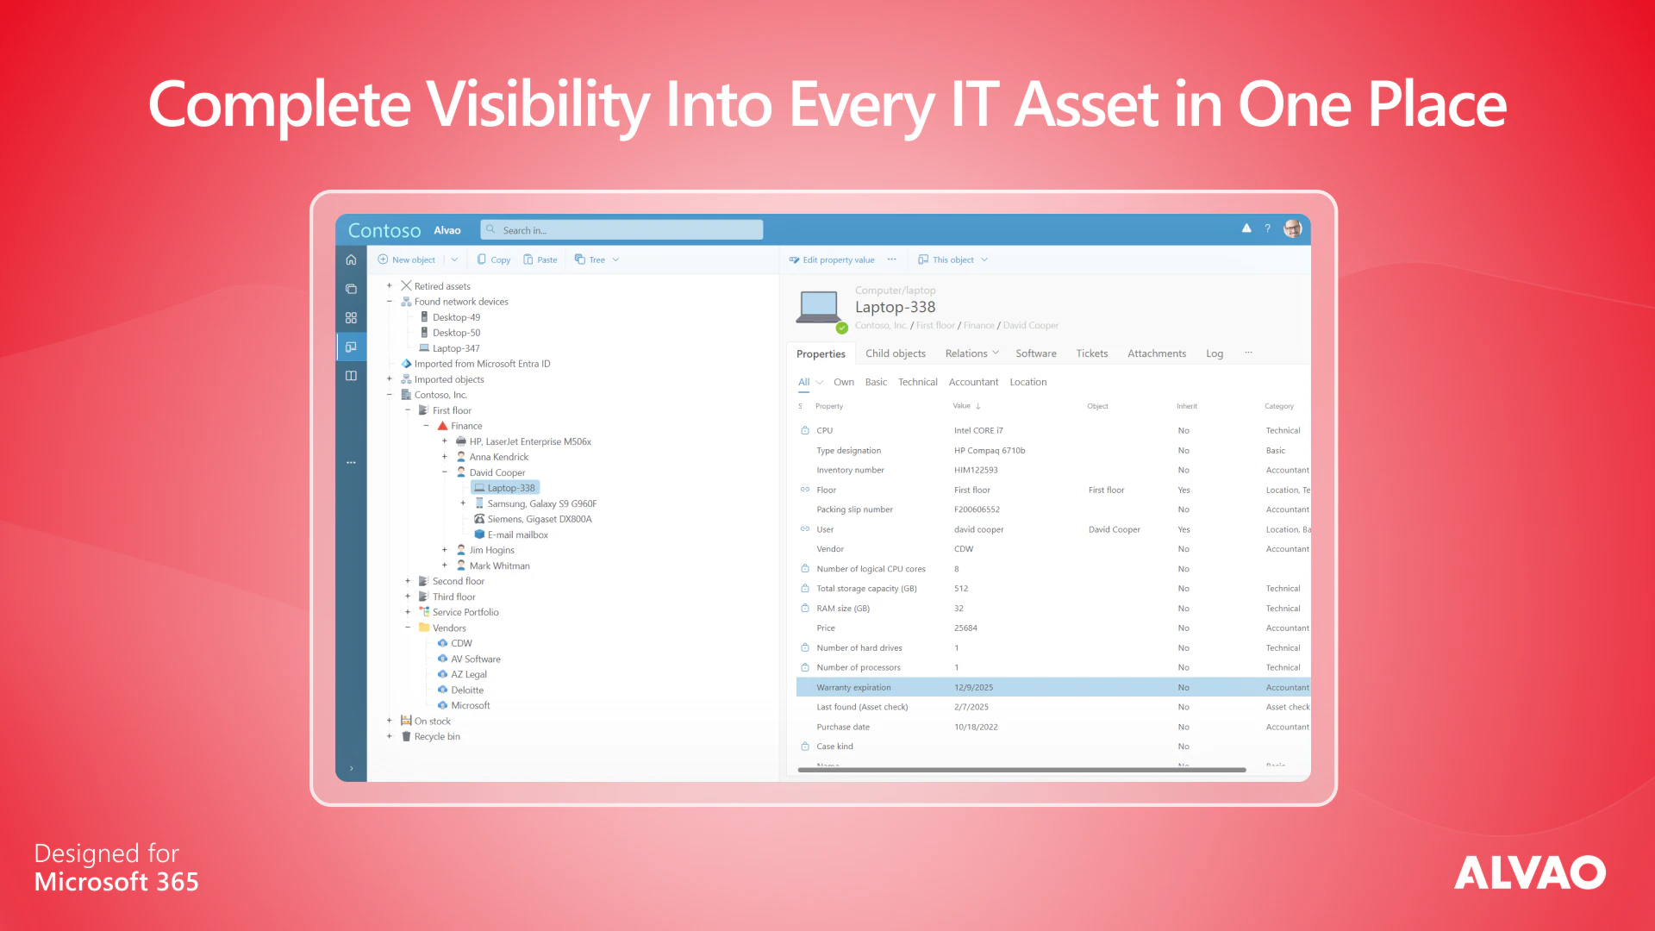Click the Copy icon in the toolbar

(482, 259)
